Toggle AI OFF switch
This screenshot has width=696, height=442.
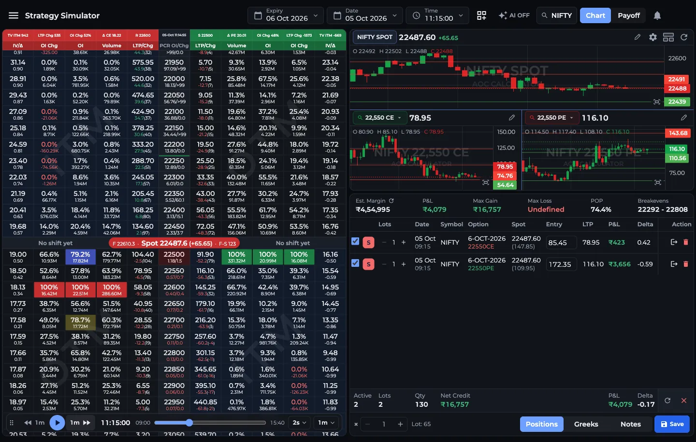(x=514, y=15)
